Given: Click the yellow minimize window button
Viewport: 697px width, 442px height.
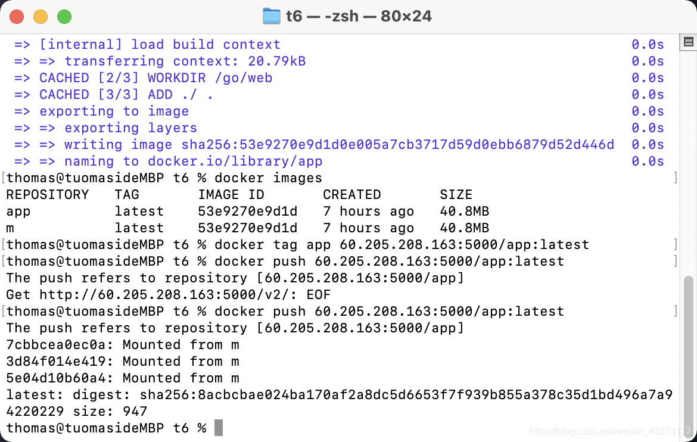Looking at the screenshot, I should pyautogui.click(x=41, y=17).
